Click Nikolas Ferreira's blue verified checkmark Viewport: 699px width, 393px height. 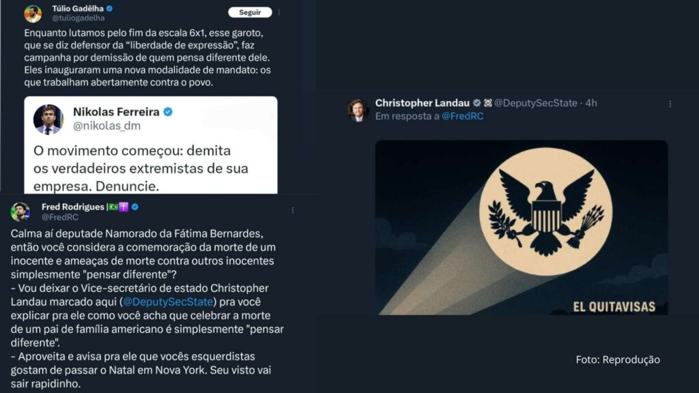[x=168, y=112]
